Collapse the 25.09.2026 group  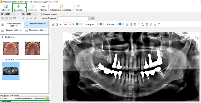pyautogui.click(x=2, y=60)
